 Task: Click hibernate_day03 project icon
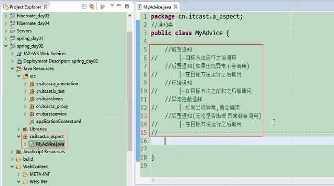[13, 16]
